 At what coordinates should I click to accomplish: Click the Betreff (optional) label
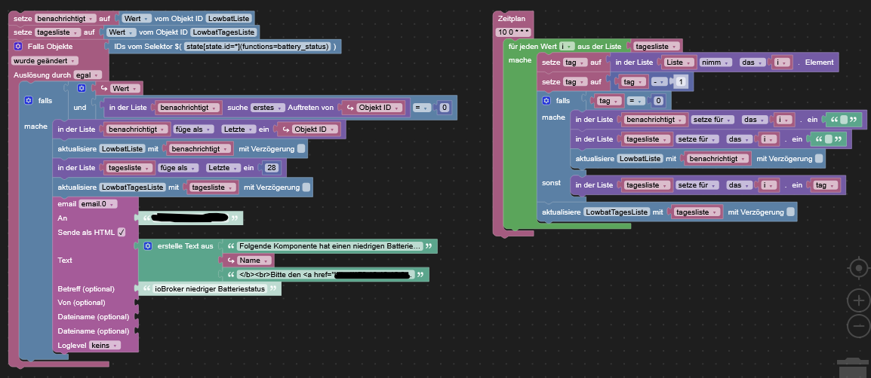(x=86, y=288)
